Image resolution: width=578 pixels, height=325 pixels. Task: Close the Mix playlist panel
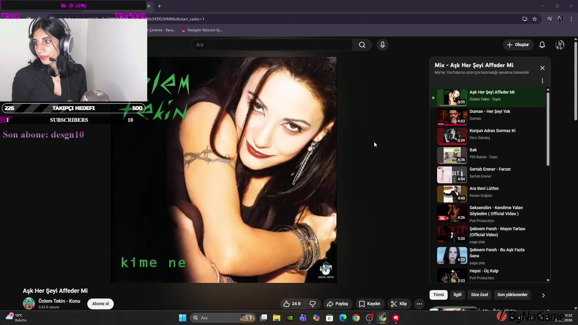coord(542,68)
